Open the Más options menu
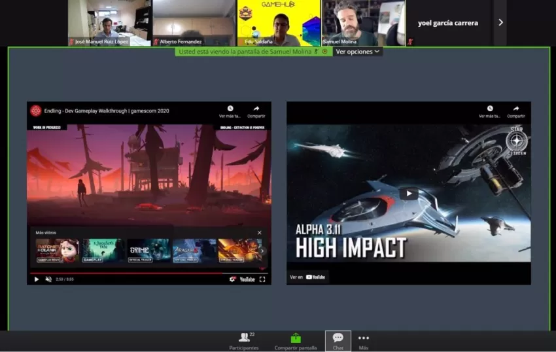This screenshot has height=352, width=556. click(x=364, y=340)
